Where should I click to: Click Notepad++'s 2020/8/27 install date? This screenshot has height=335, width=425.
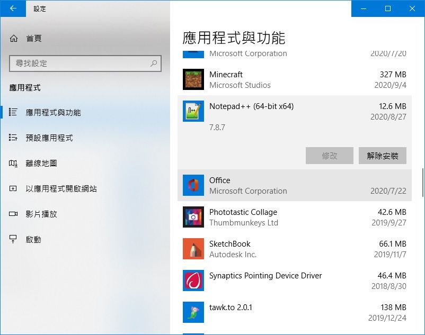(388, 117)
